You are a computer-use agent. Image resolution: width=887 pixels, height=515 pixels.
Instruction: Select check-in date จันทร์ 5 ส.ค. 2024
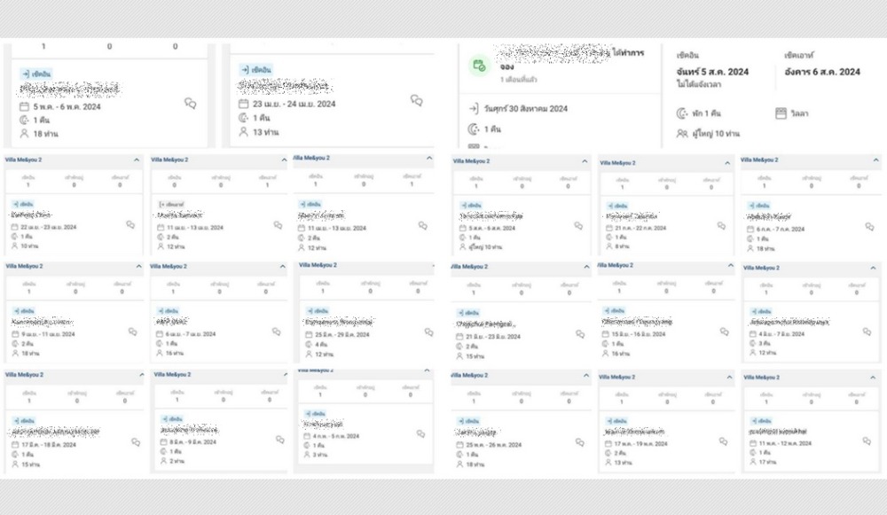click(x=712, y=72)
